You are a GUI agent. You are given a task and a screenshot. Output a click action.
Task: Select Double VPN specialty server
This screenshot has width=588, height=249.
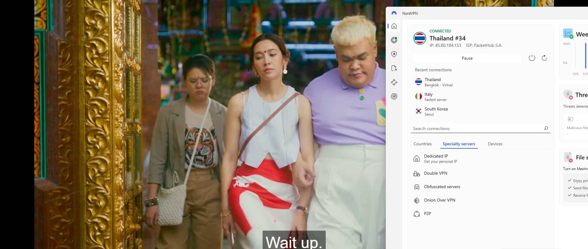[x=480, y=173]
